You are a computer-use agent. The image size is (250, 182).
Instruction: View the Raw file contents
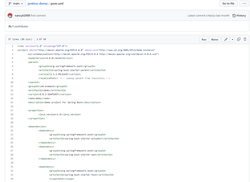(204, 40)
